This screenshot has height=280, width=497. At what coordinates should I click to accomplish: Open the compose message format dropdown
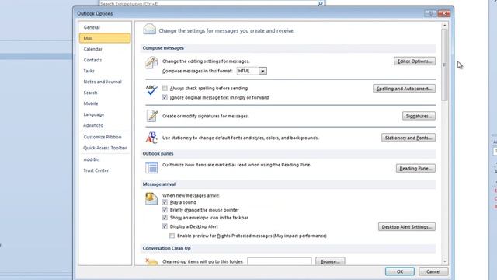pos(262,71)
